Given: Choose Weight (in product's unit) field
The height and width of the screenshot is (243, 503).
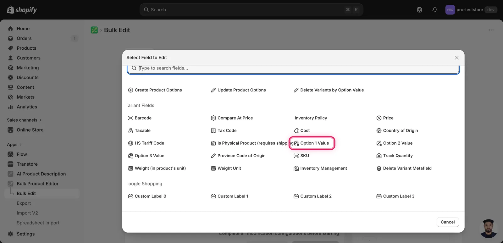Looking at the screenshot, I should (x=157, y=168).
